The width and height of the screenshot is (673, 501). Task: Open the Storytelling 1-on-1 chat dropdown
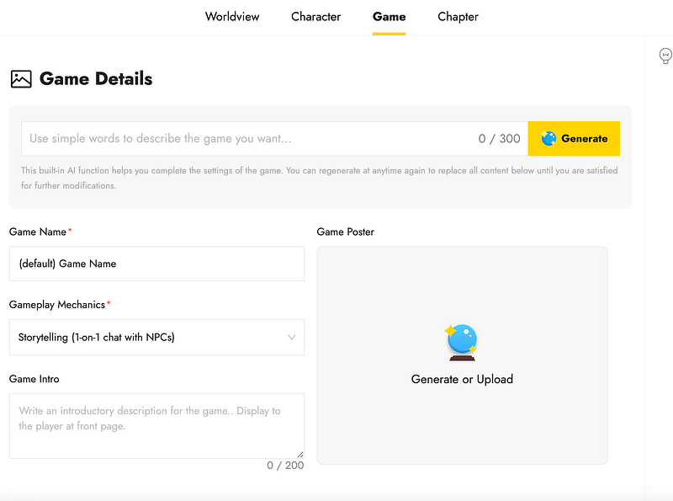tap(156, 338)
